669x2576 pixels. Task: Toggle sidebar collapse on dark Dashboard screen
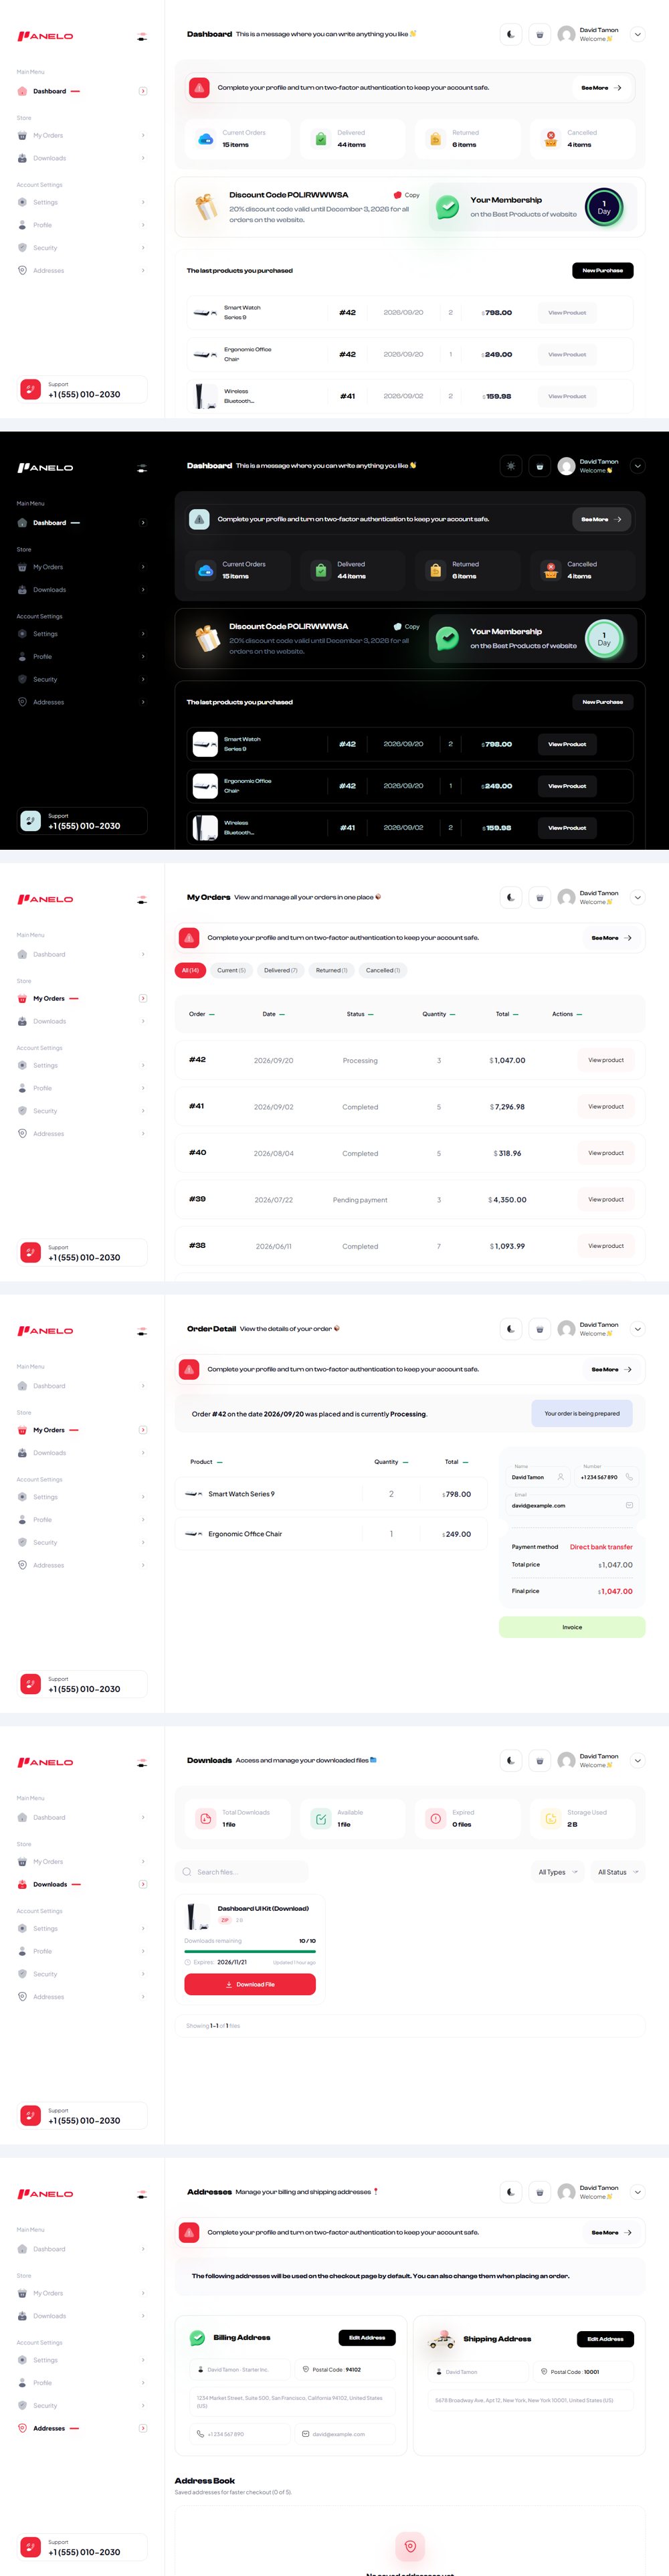pos(142,468)
